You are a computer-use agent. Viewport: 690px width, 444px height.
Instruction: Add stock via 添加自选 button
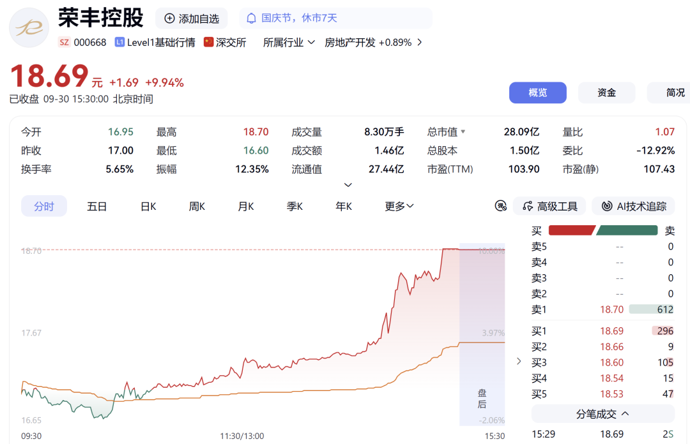tap(192, 18)
